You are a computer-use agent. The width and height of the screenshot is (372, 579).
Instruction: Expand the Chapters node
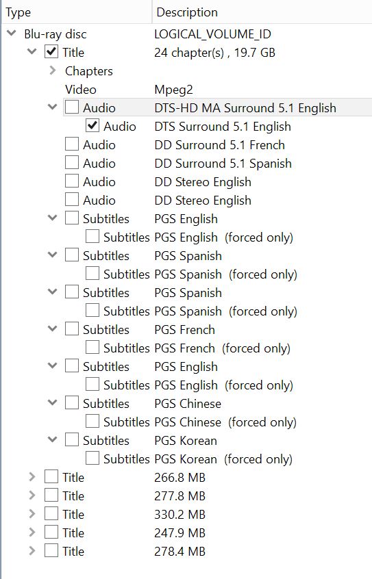click(53, 70)
